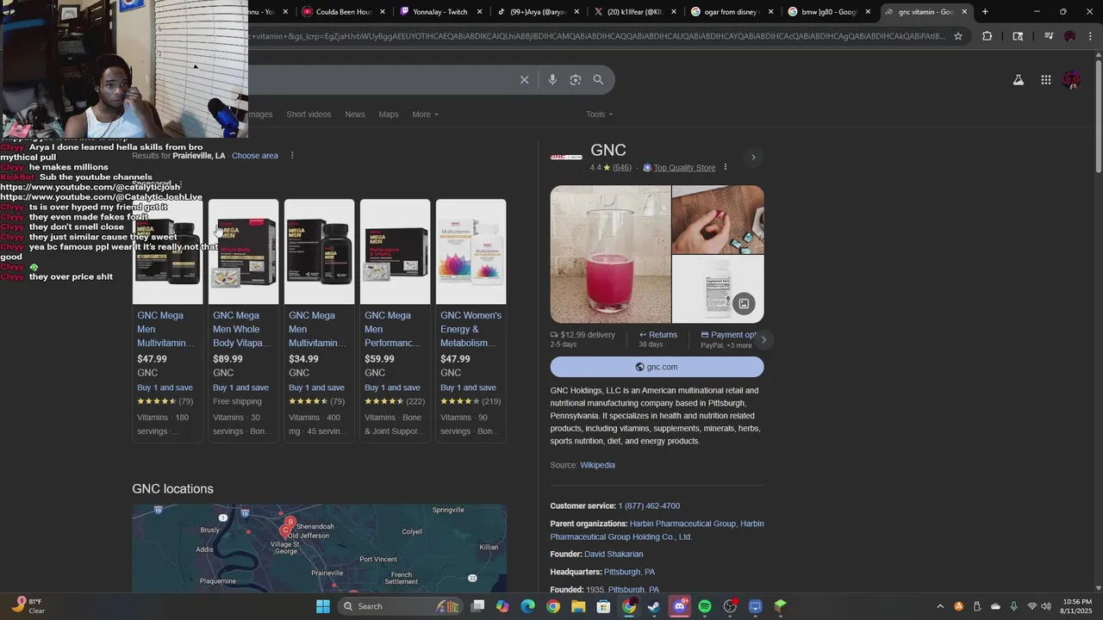1103x620 pixels.
Task: Open Microsoft Edge from the taskbar
Action: pos(527,606)
